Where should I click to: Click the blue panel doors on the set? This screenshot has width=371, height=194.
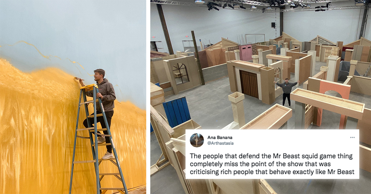(x=177, y=111)
